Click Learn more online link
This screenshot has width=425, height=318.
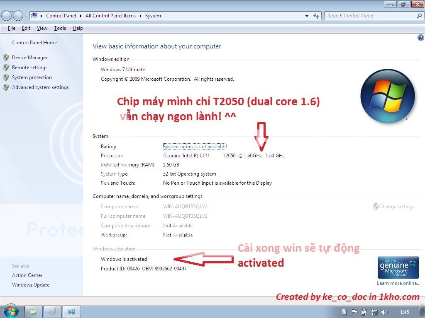coord(398,283)
